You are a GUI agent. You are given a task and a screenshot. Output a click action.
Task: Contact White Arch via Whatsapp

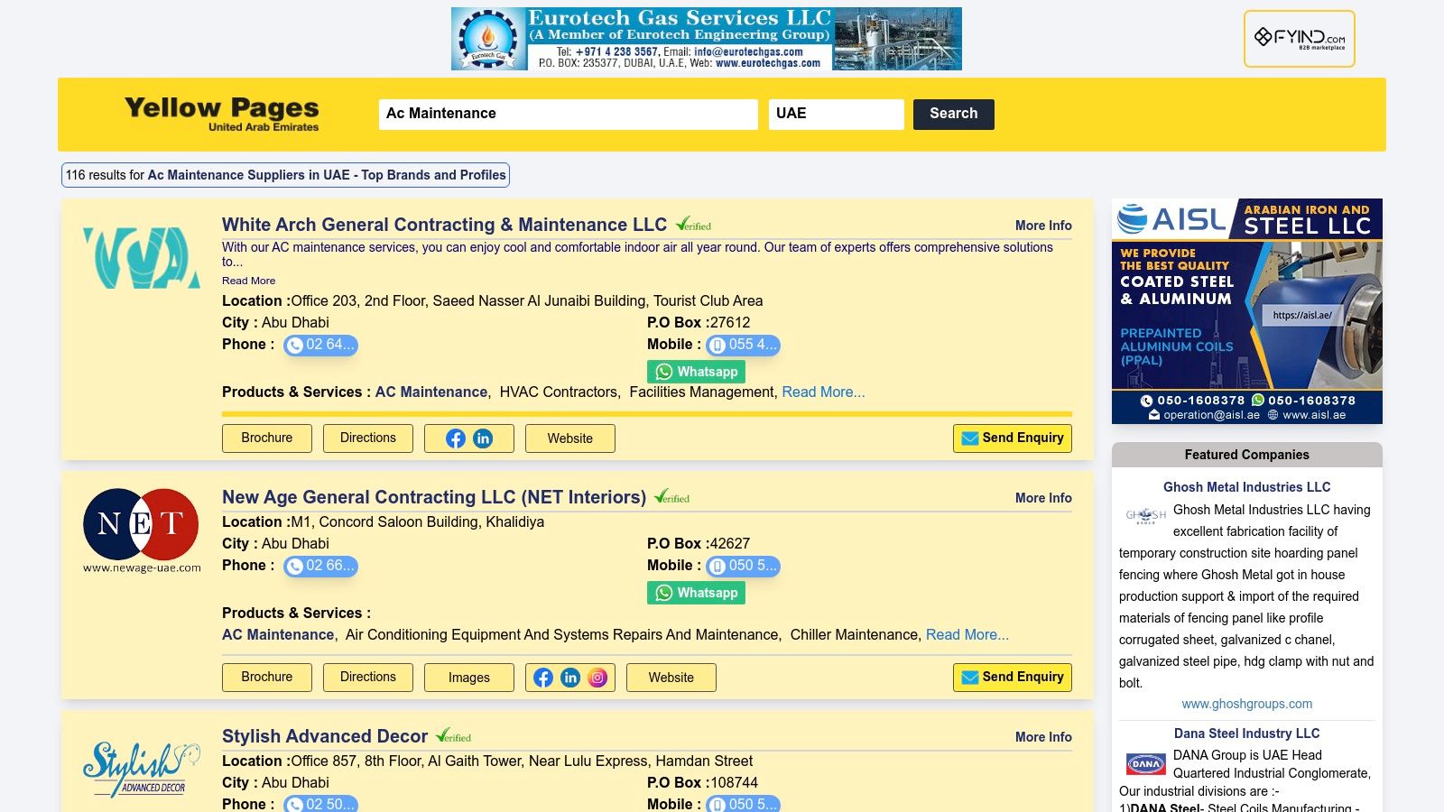pyautogui.click(x=695, y=371)
